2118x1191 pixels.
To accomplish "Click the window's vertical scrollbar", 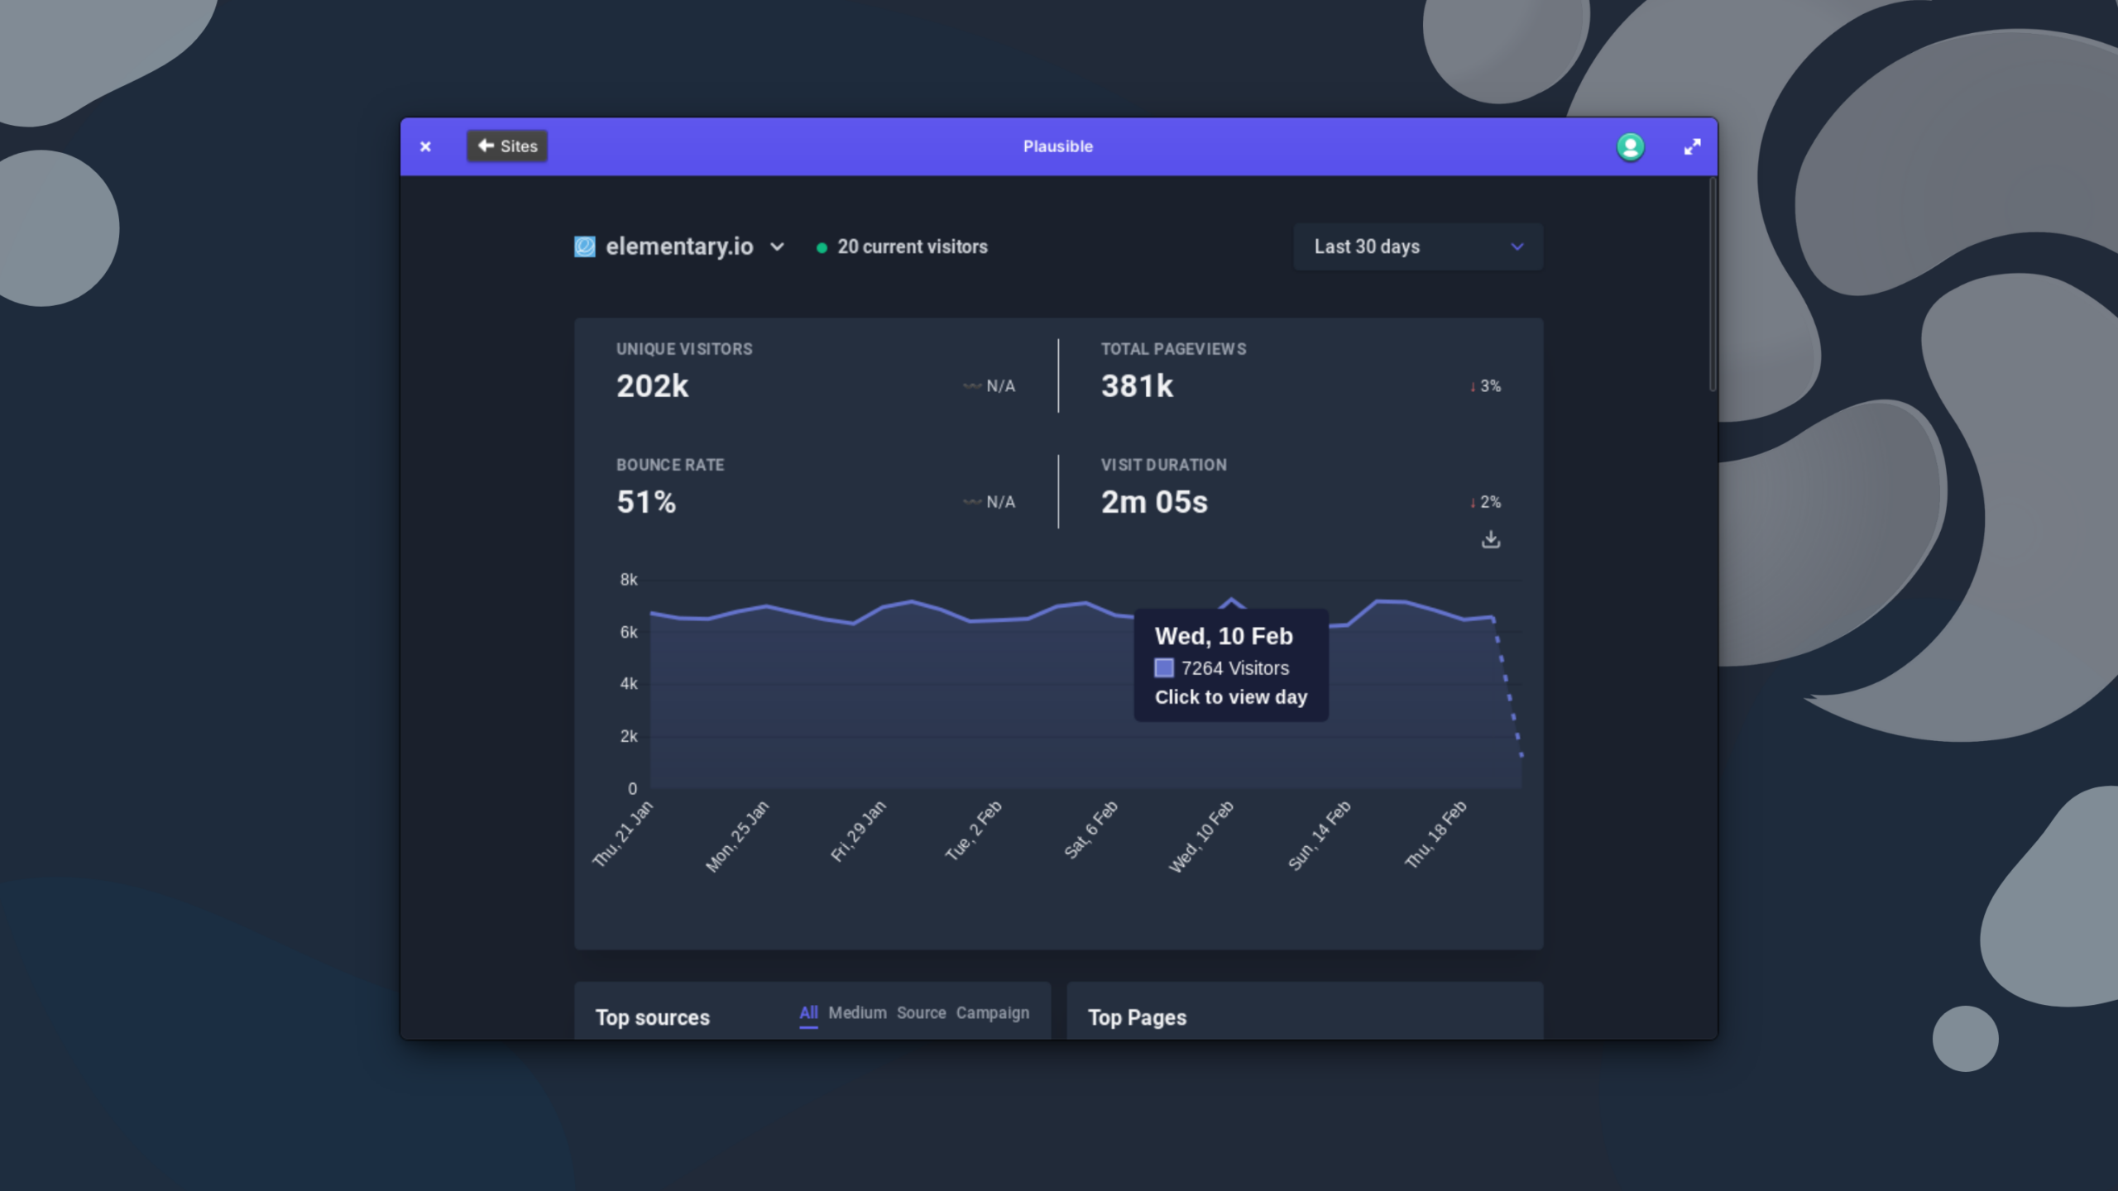I will click(x=1712, y=284).
